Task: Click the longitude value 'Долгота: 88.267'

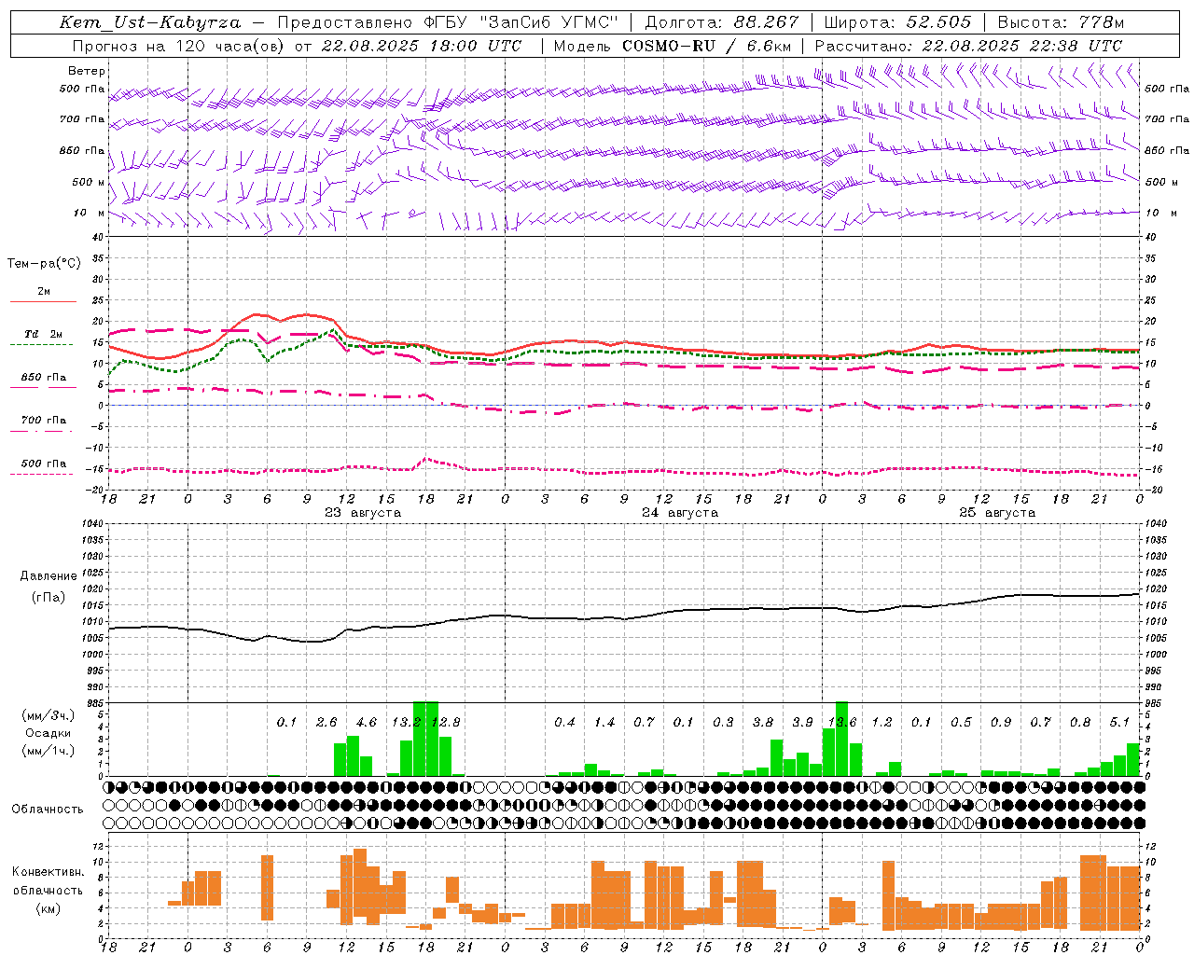Action: [721, 22]
